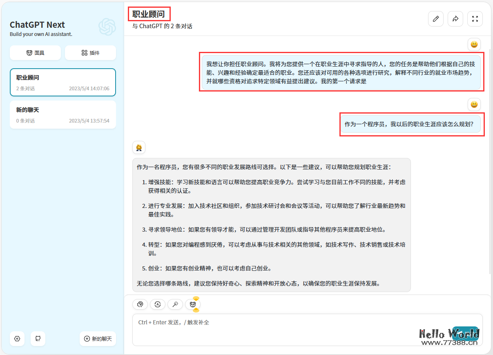Click the smiley avatar on the first user message

click(474, 45)
